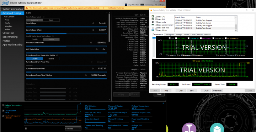Viewport: 256px width, 132px height.
Task: Set Core Voltage Mode to Static
Action: (x=51, y=20)
